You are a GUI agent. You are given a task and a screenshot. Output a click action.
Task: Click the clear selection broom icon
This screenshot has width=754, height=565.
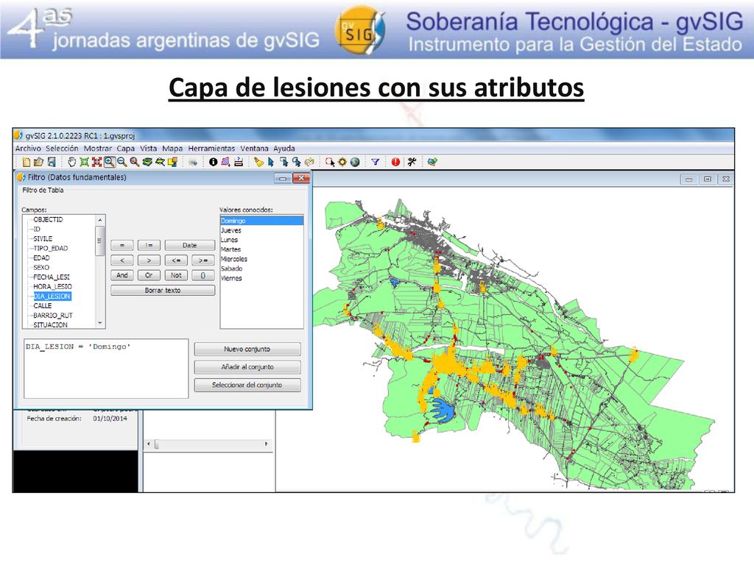[x=258, y=162]
